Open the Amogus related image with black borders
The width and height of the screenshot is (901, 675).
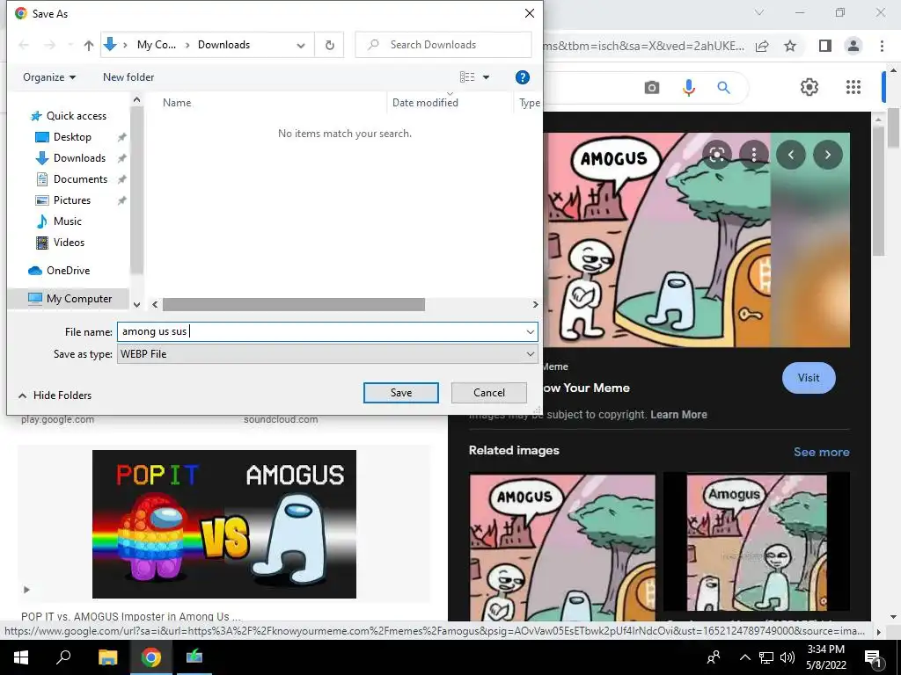click(756, 542)
